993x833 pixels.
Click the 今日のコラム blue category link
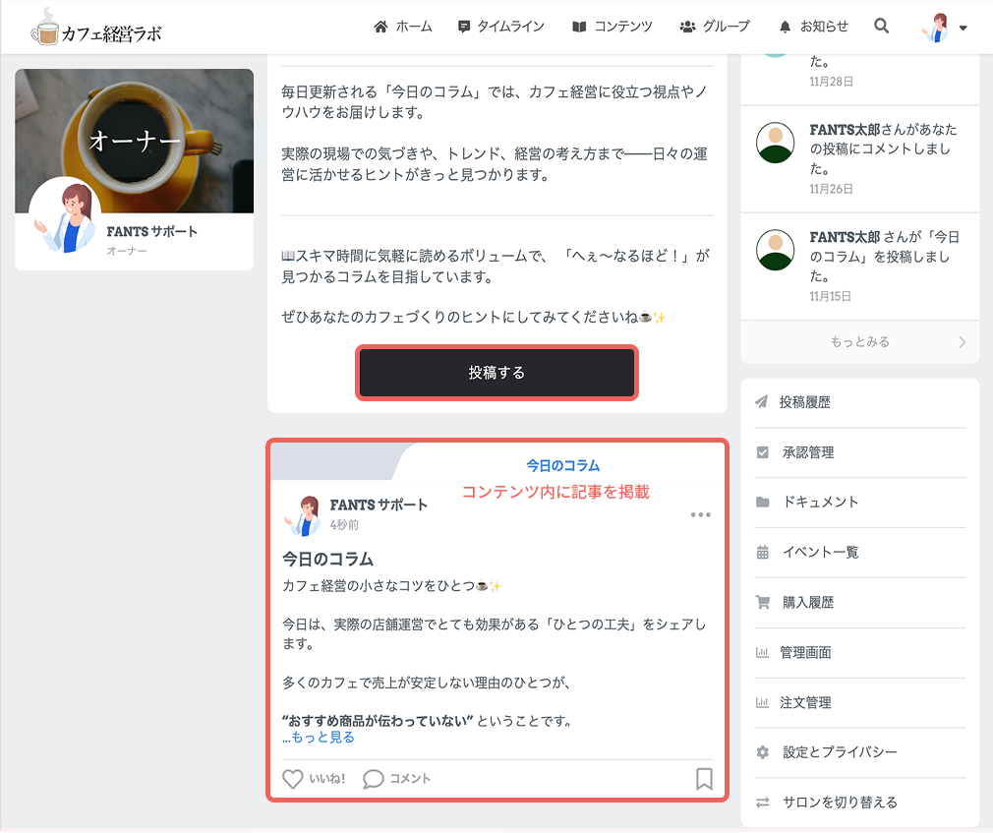563,465
